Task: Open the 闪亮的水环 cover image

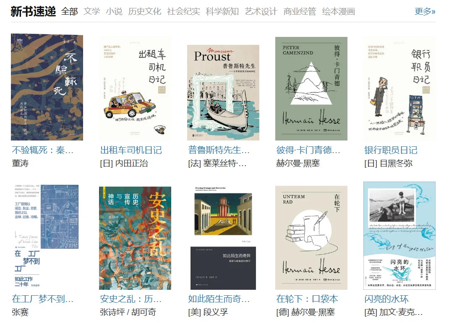Action: (399, 236)
